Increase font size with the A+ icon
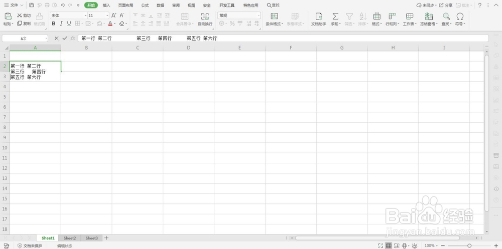Viewport: 502px width, 249px height. click(113, 16)
